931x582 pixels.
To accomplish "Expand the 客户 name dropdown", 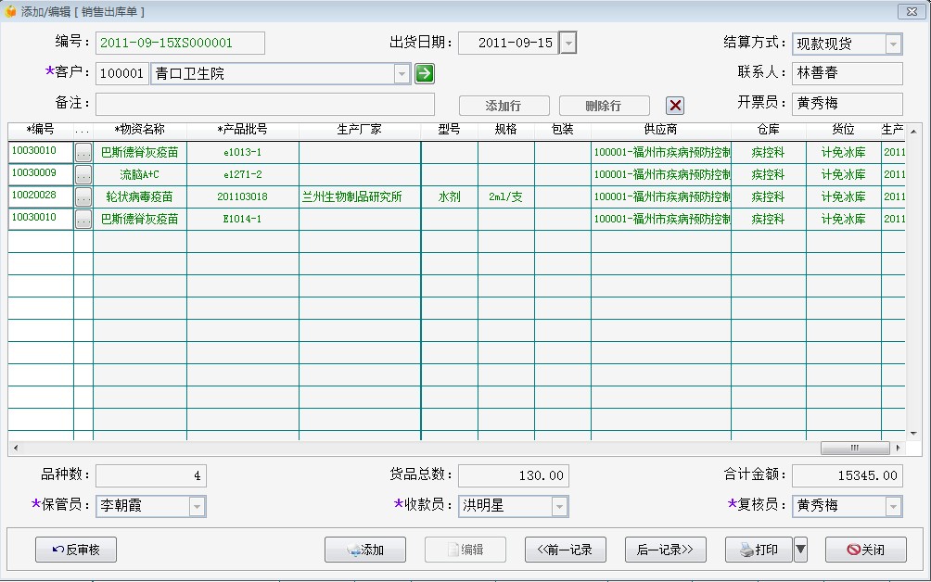I will pyautogui.click(x=402, y=74).
